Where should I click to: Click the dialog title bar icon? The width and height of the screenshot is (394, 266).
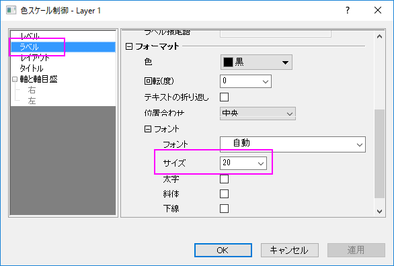coord(11,10)
